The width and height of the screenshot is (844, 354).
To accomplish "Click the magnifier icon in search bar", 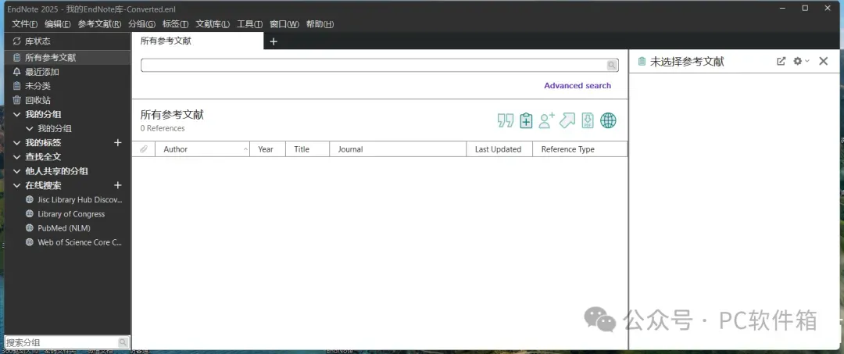I will click(612, 65).
